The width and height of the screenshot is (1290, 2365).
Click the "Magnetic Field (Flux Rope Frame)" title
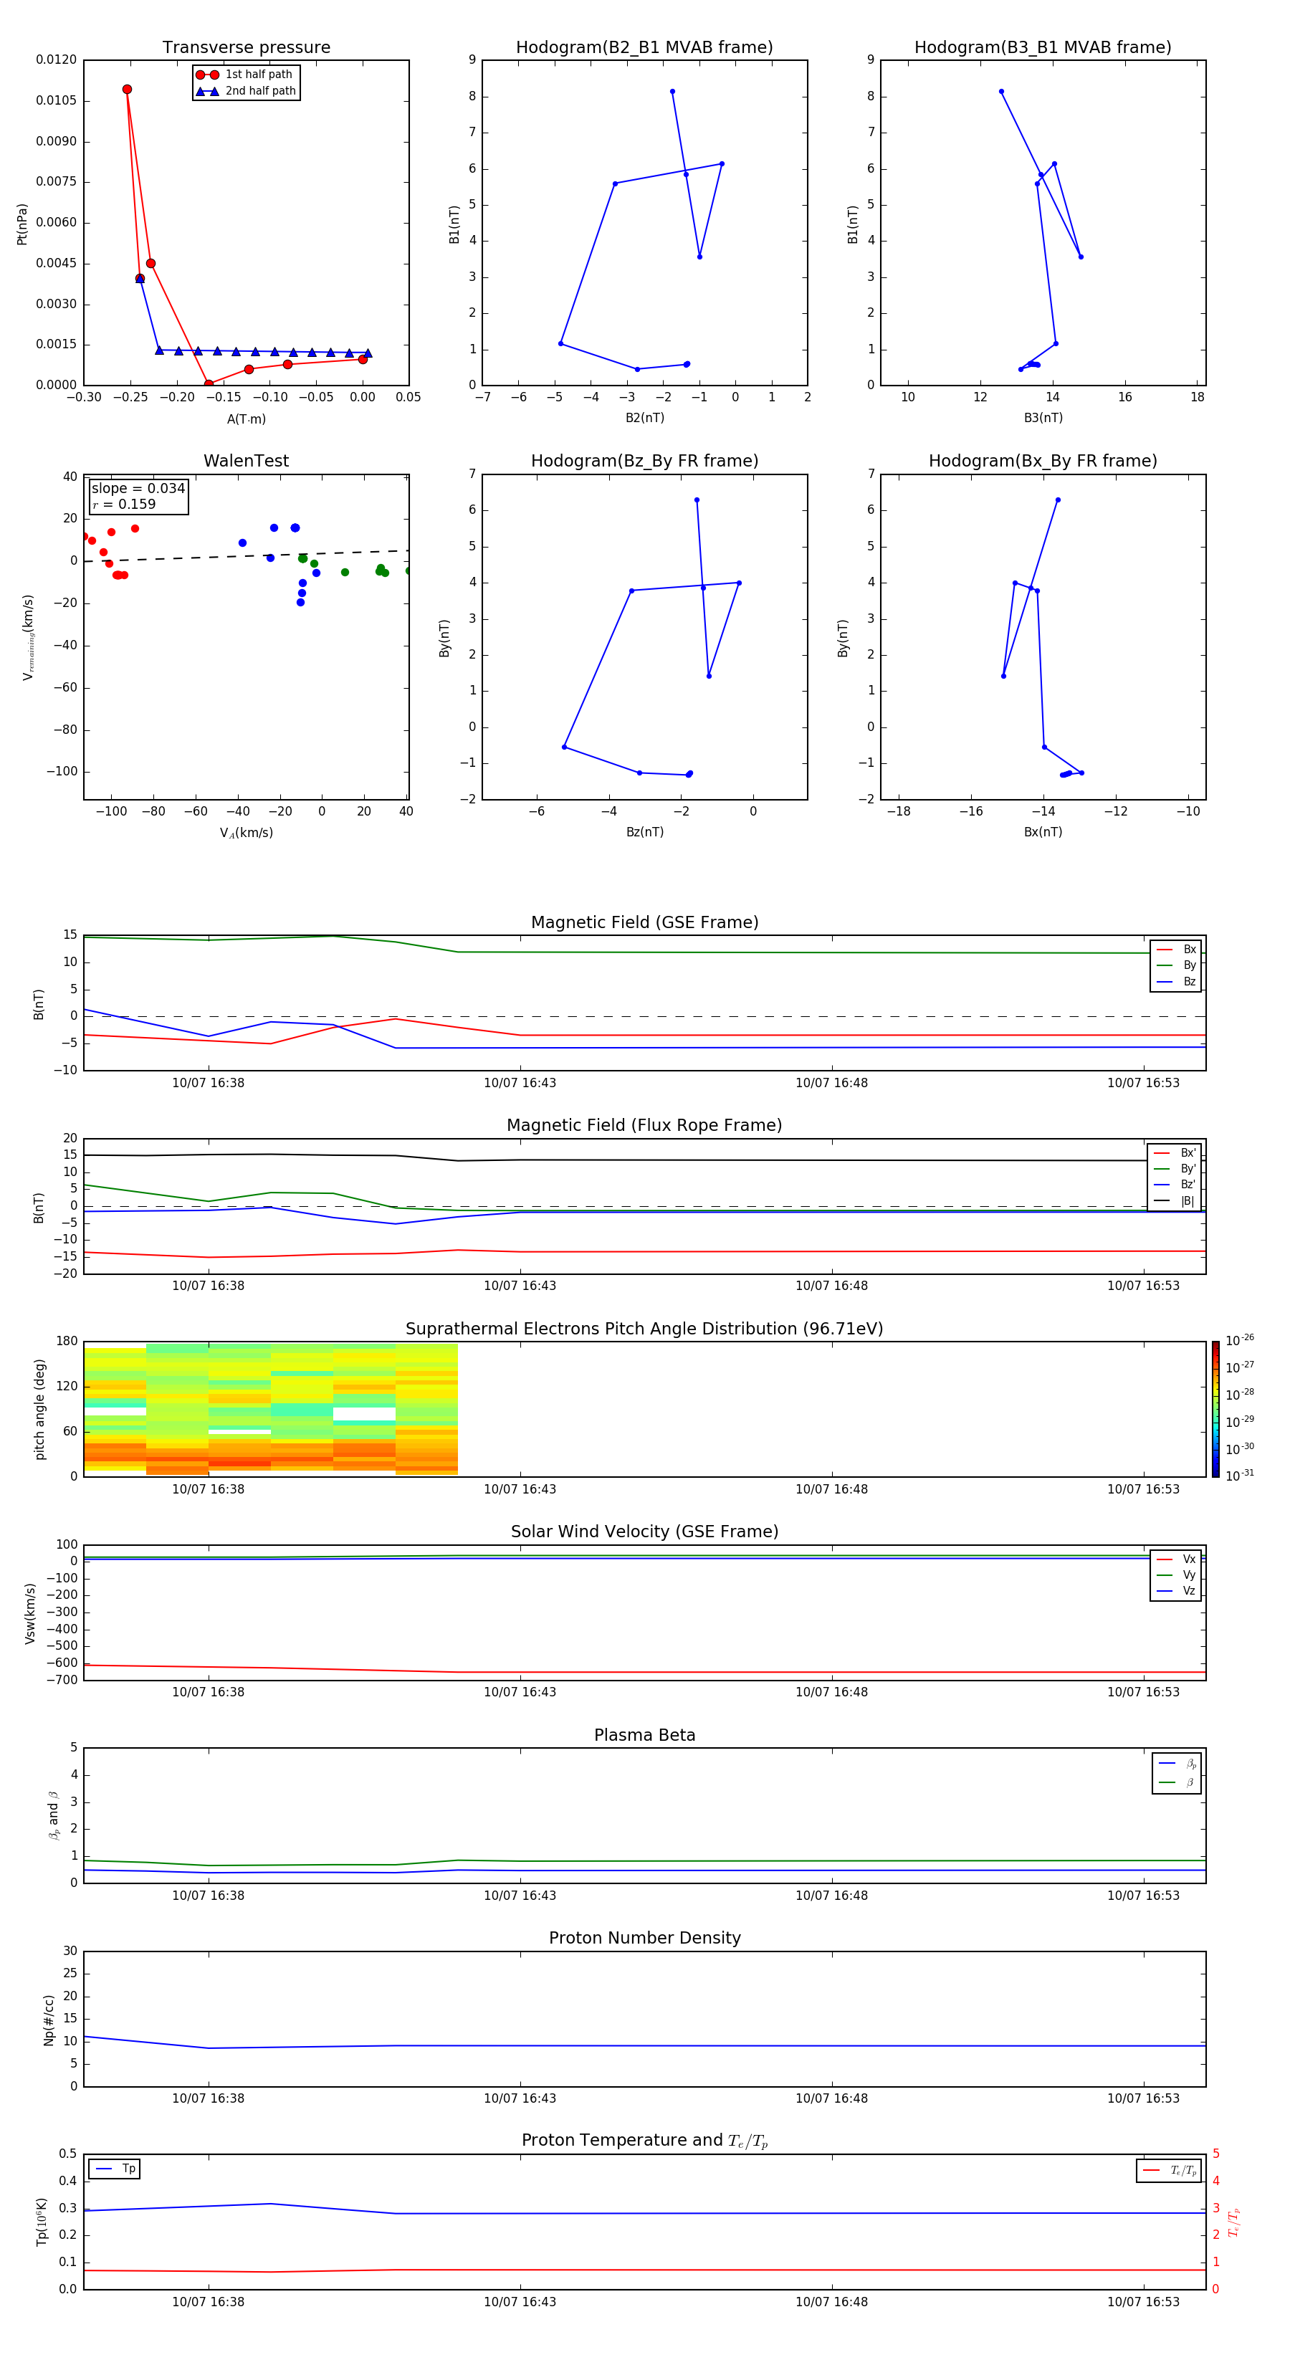point(644,1126)
